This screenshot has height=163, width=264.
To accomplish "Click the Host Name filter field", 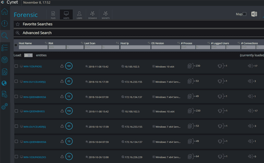I will pos(33,47).
